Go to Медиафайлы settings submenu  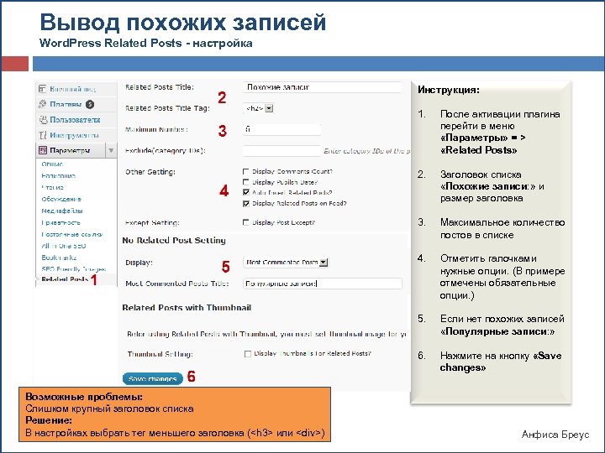62,211
